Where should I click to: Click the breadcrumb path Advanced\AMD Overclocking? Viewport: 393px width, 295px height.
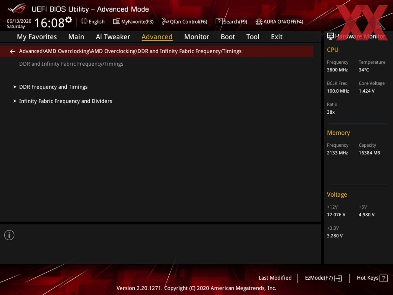click(x=130, y=51)
